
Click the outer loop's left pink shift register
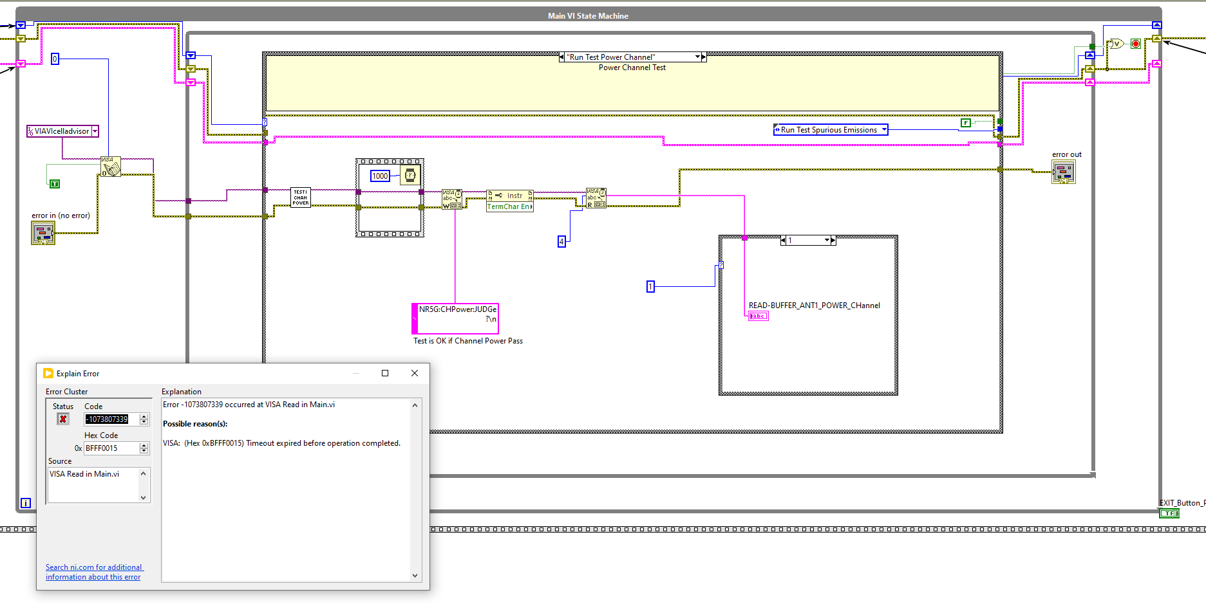pyautogui.click(x=21, y=64)
